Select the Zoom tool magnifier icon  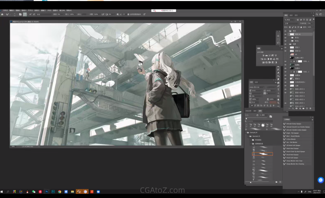(x=278, y=103)
